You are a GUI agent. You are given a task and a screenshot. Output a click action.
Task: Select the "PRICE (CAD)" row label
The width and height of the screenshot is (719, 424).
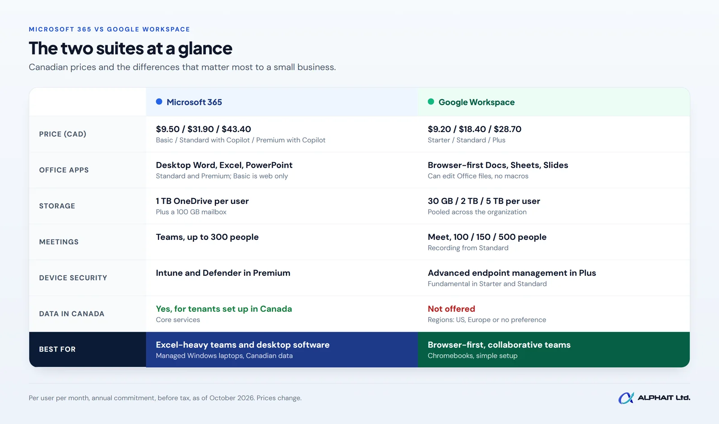click(62, 134)
